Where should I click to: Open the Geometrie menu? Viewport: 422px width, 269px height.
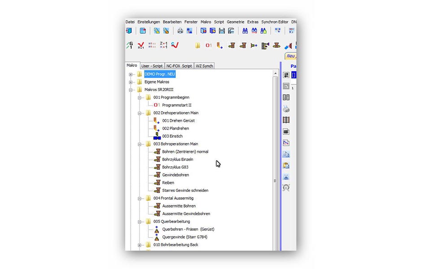[235, 22]
